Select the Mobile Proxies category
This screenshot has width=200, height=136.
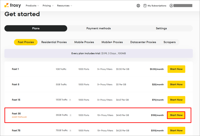(x=84, y=42)
